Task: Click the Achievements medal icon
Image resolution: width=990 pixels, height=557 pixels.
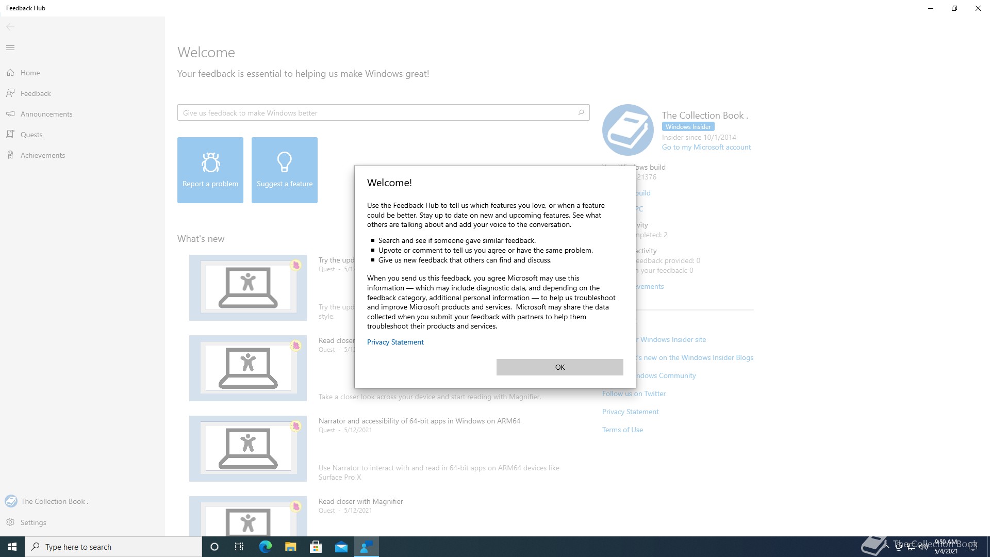Action: [10, 155]
